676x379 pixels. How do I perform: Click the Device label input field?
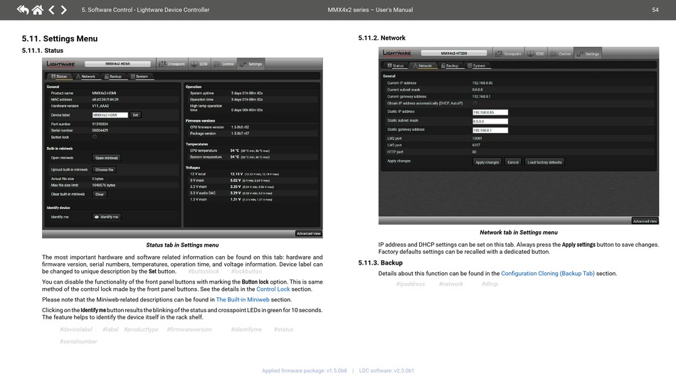click(110, 115)
